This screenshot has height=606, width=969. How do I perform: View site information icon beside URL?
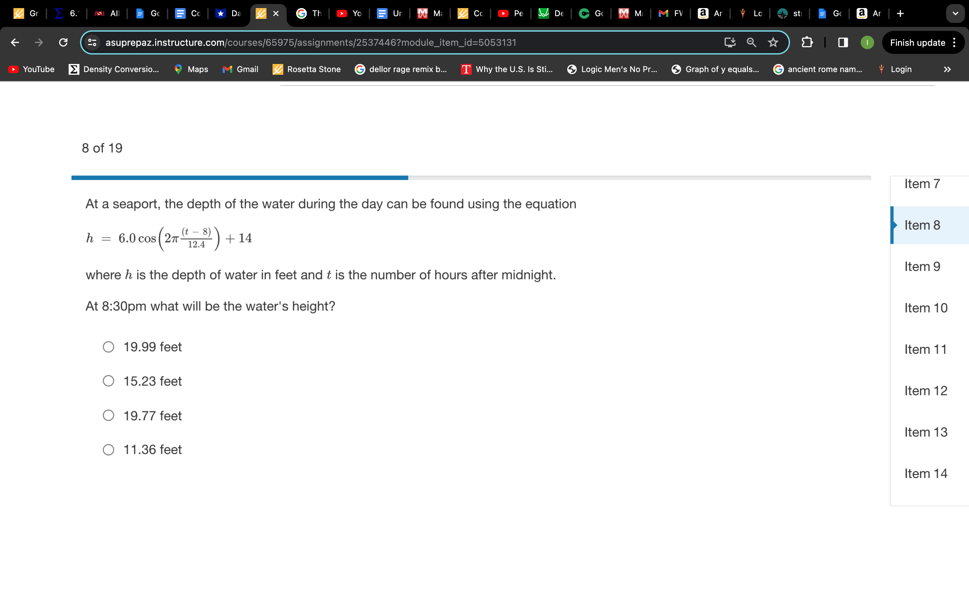(93, 42)
